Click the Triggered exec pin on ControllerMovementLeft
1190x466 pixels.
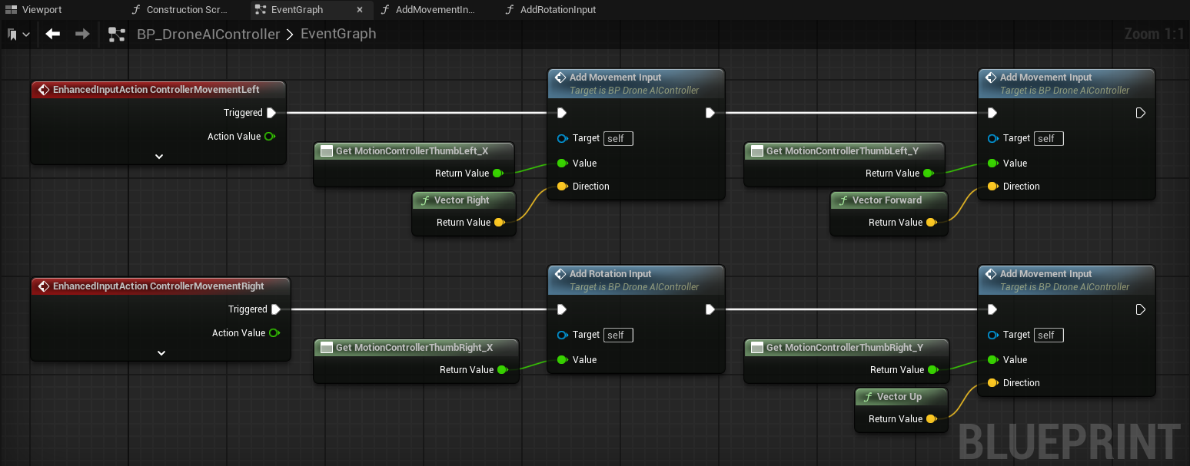click(271, 113)
